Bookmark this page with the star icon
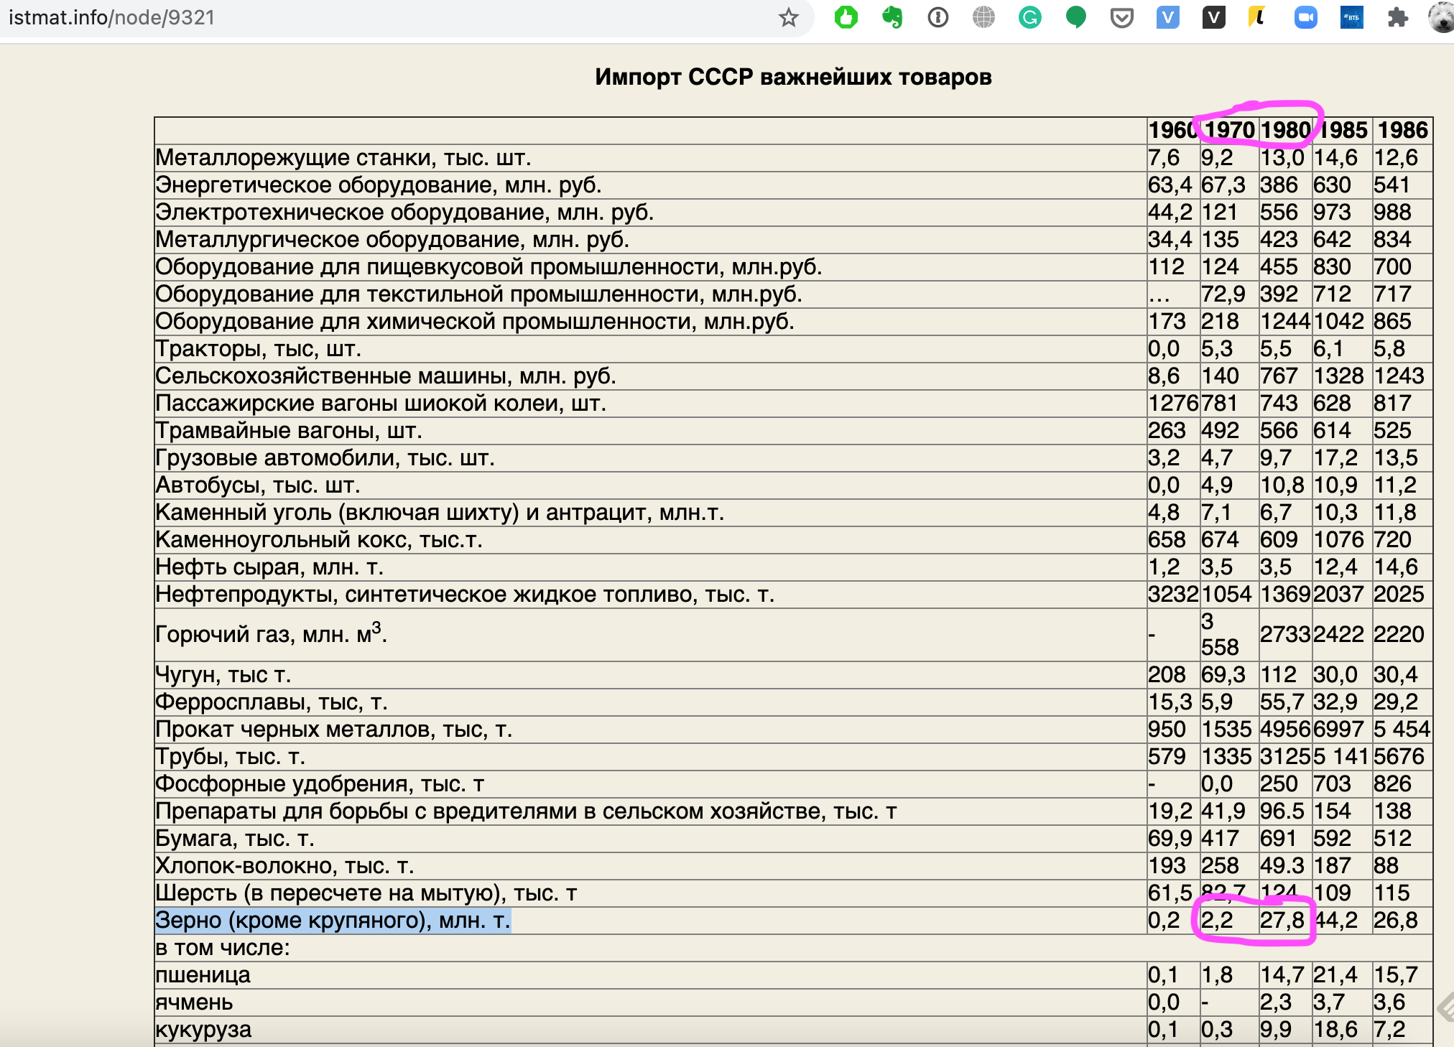 788,17
